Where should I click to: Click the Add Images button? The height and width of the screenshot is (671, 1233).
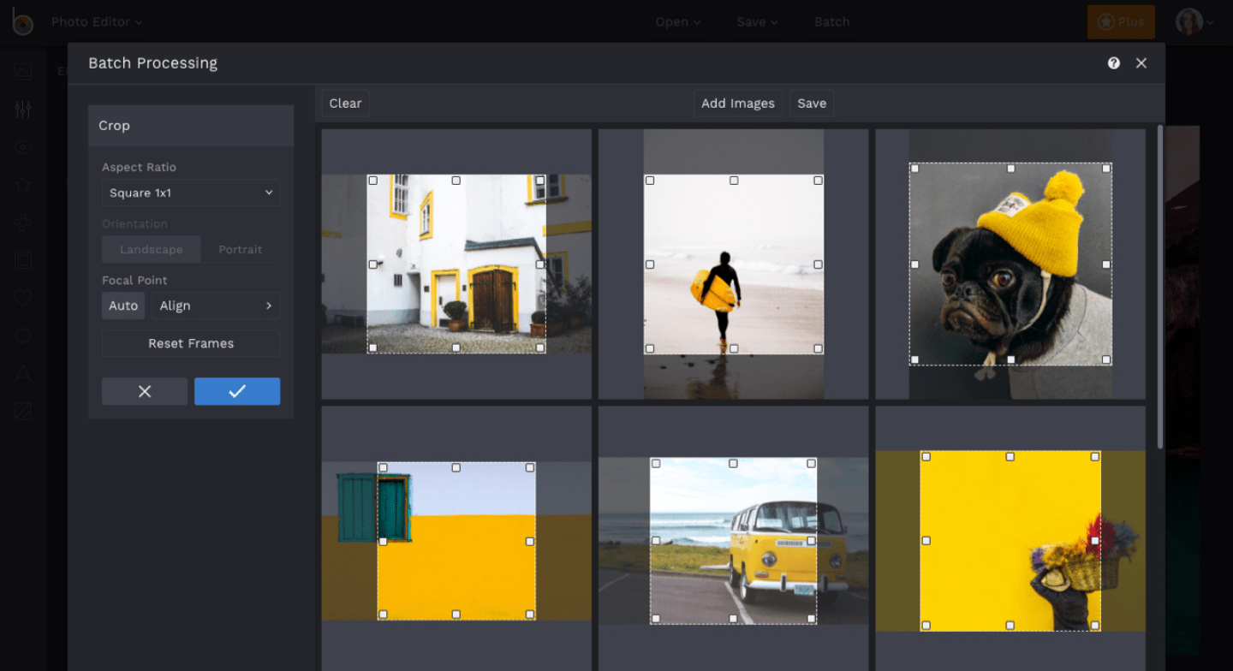pos(737,104)
